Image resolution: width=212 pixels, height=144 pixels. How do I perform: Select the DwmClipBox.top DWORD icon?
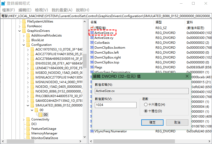click(x=92, y=62)
